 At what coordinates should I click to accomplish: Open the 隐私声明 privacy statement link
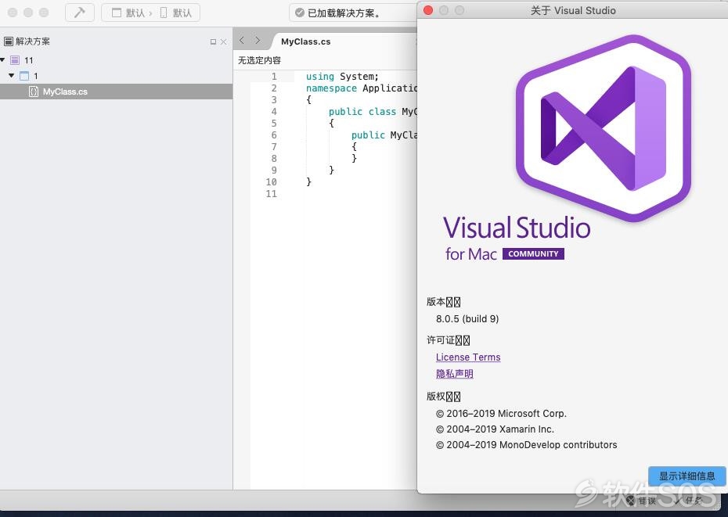tap(455, 374)
